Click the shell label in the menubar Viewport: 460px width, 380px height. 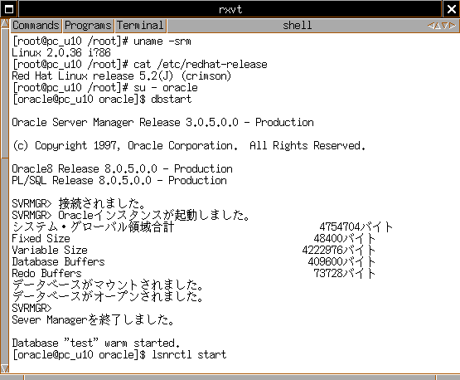[297, 26]
